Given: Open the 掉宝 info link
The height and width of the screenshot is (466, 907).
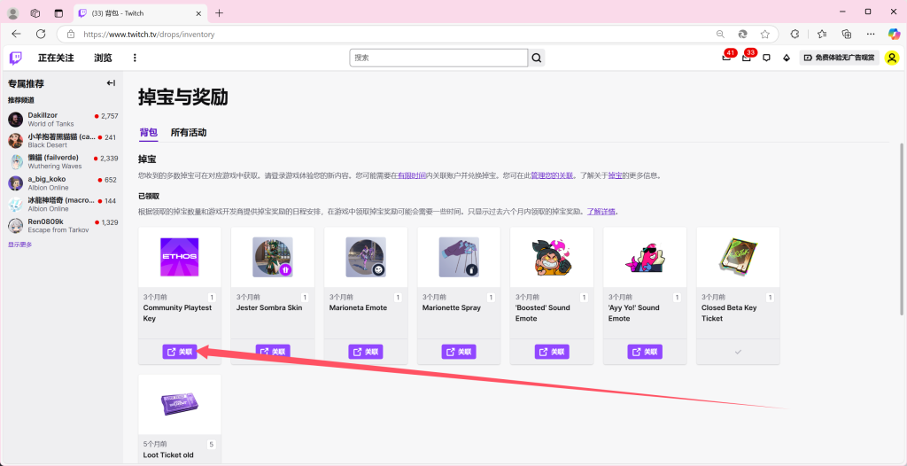Looking at the screenshot, I should click(x=615, y=175).
